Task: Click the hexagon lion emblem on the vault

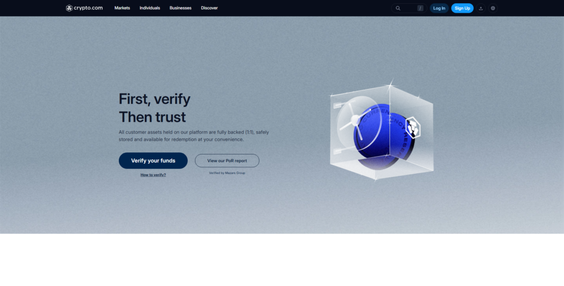Action: tap(413, 128)
